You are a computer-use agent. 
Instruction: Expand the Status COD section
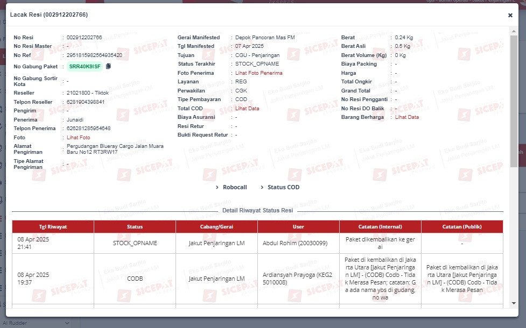click(280, 187)
